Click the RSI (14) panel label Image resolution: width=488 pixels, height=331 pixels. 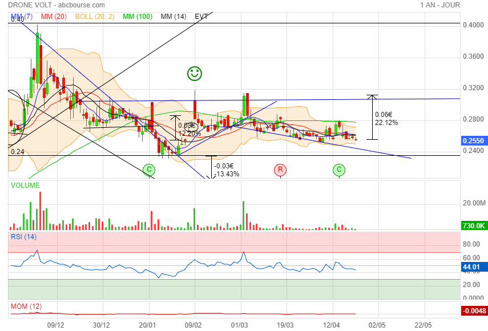click(x=23, y=237)
